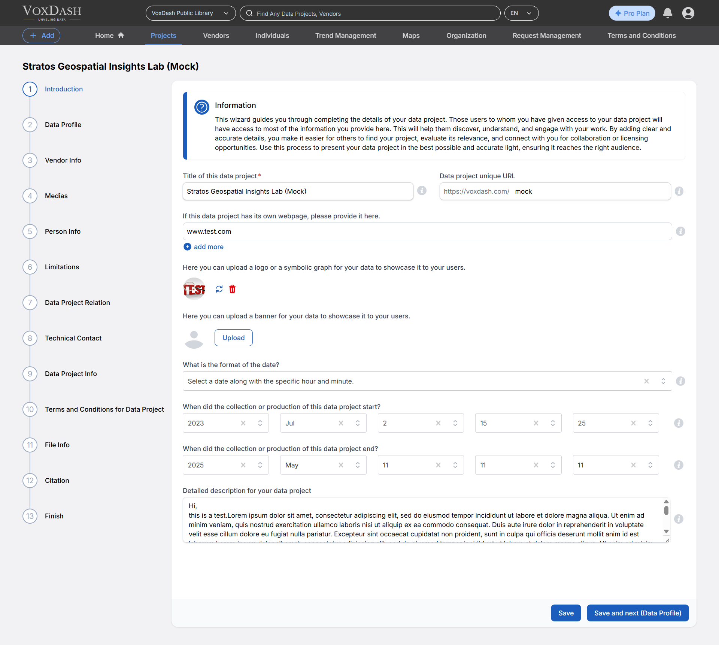Image resolution: width=719 pixels, height=645 pixels.
Task: Click the add more link
Action: [x=208, y=246]
